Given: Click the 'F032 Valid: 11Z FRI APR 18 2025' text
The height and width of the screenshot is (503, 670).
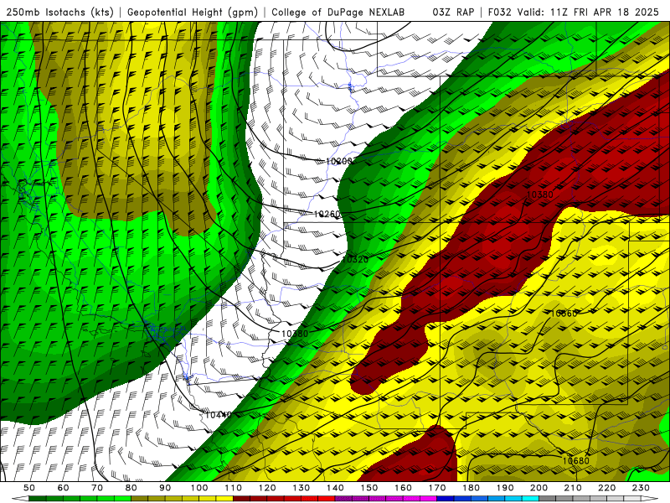Looking at the screenshot, I should [x=573, y=13].
